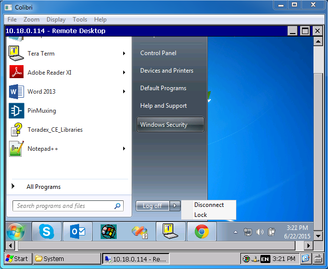Expand the Adobe Reader XI submenu arrow
This screenshot has height=269, width=328.
click(x=124, y=72)
